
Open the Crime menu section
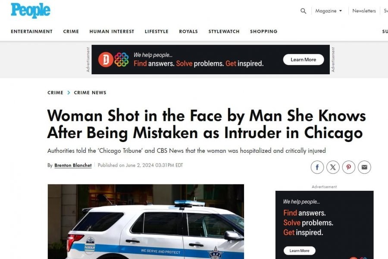(71, 32)
